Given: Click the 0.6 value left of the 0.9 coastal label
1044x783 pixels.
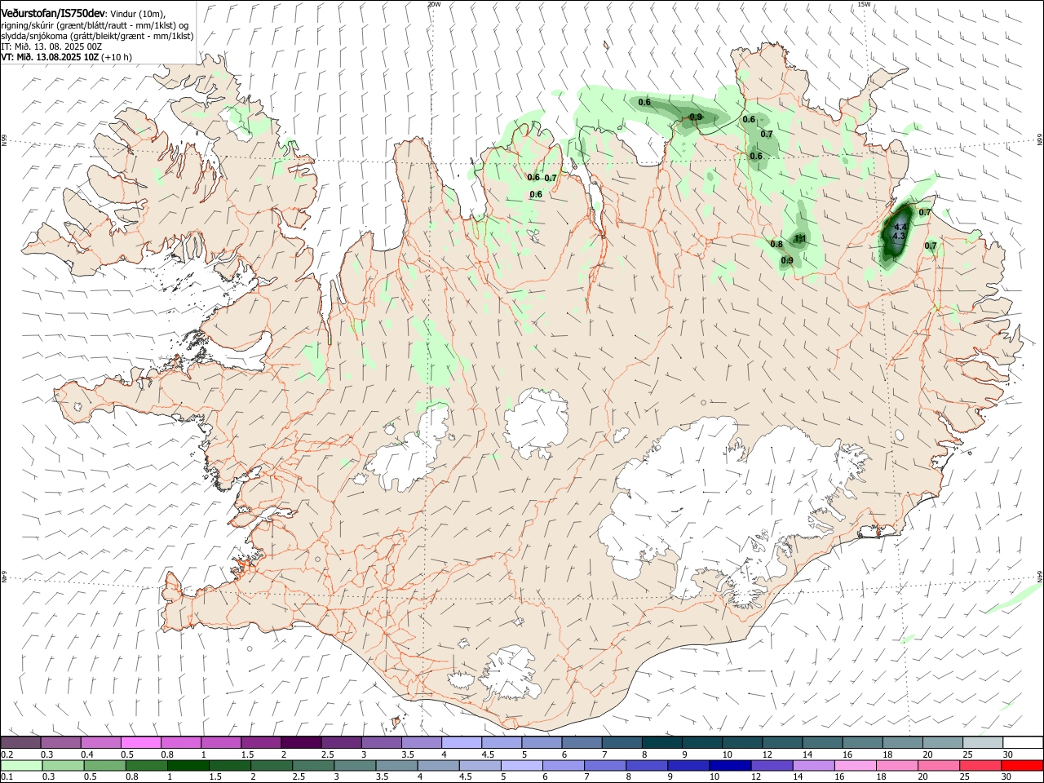Looking at the screenshot, I should pyautogui.click(x=644, y=102).
